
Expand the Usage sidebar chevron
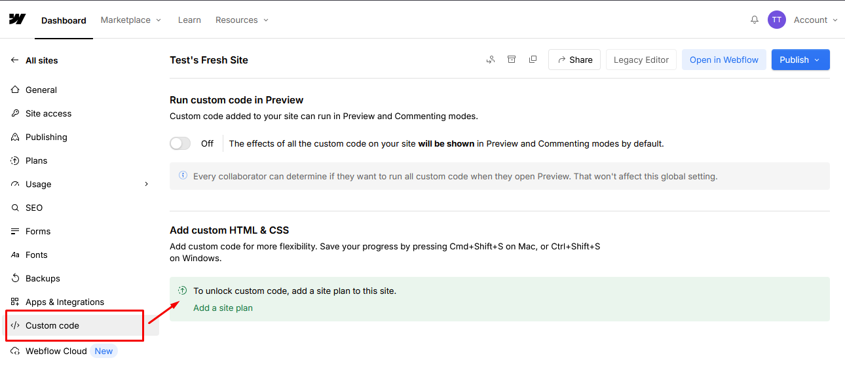pyautogui.click(x=147, y=184)
